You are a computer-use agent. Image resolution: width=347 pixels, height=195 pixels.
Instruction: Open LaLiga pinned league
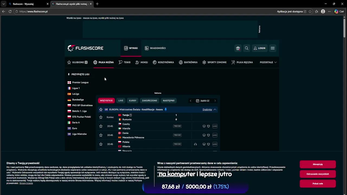[73, 94]
